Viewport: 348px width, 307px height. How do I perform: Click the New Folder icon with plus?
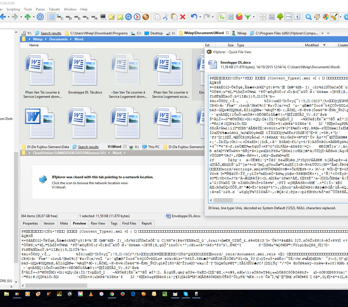[x=120, y=17]
